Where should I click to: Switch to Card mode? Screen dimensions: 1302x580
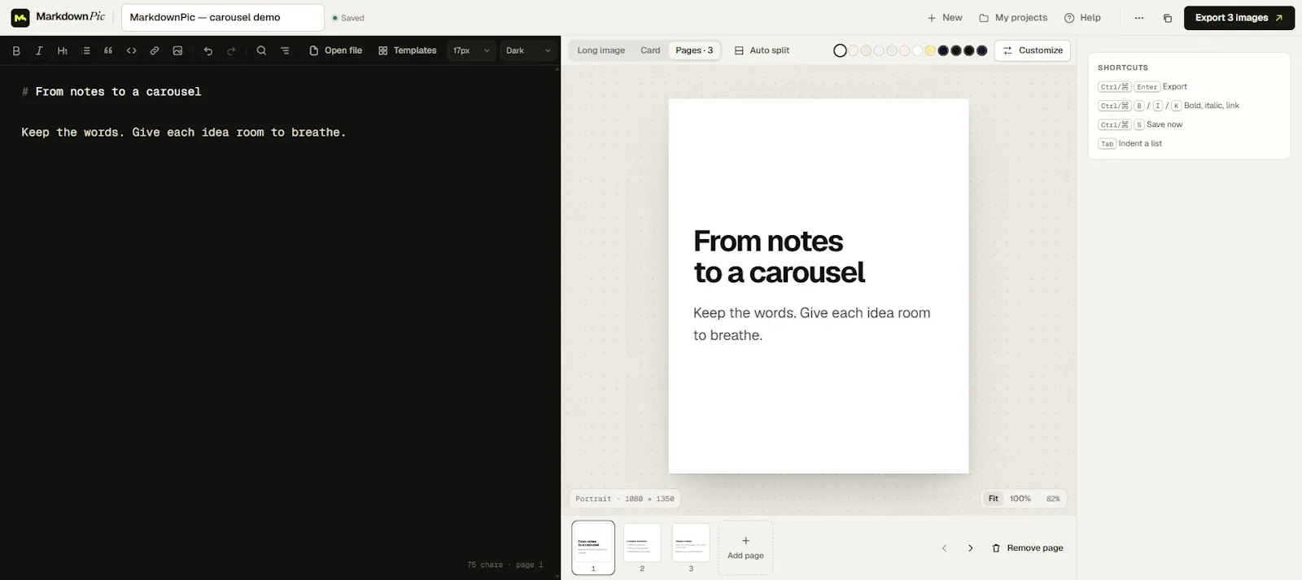[650, 50]
